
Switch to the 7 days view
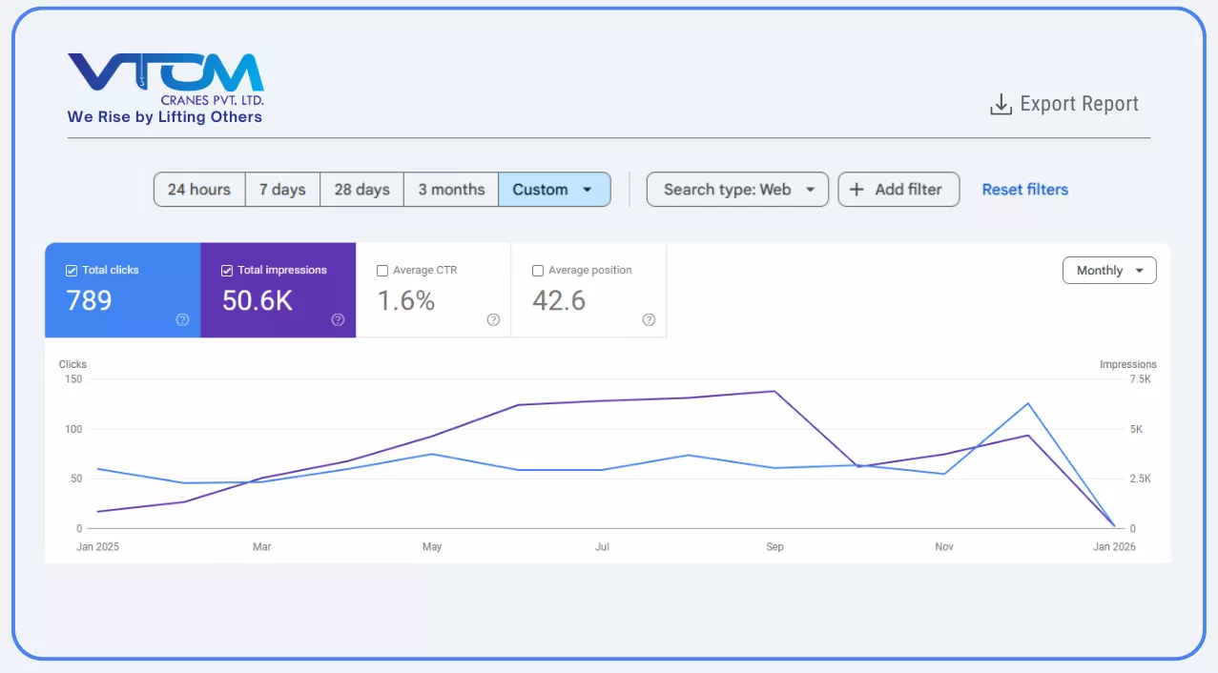tap(282, 189)
